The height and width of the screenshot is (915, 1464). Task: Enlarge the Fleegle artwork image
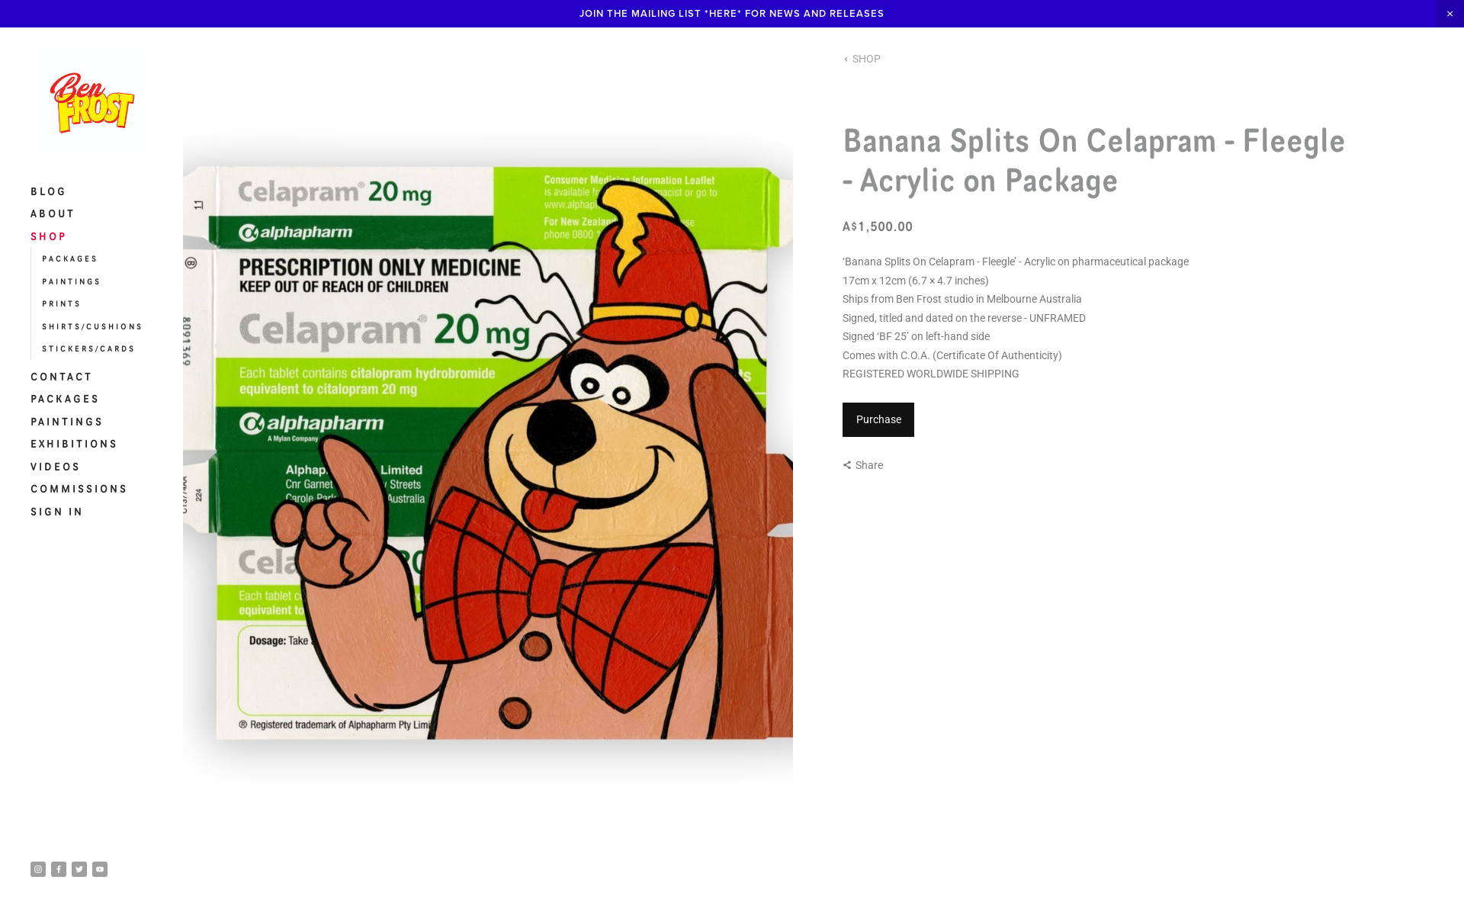[x=488, y=457]
